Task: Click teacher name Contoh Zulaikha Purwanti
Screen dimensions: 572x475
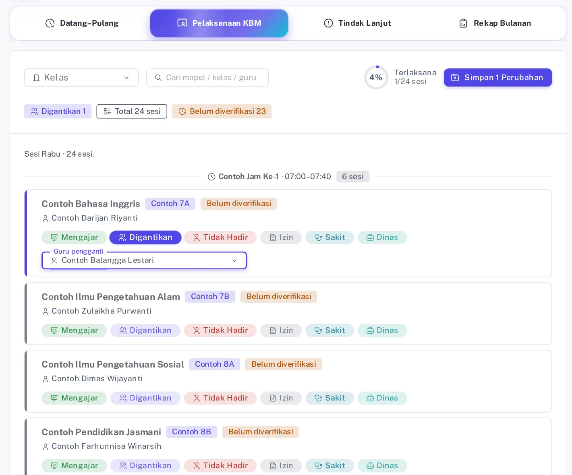Action: tap(102, 311)
